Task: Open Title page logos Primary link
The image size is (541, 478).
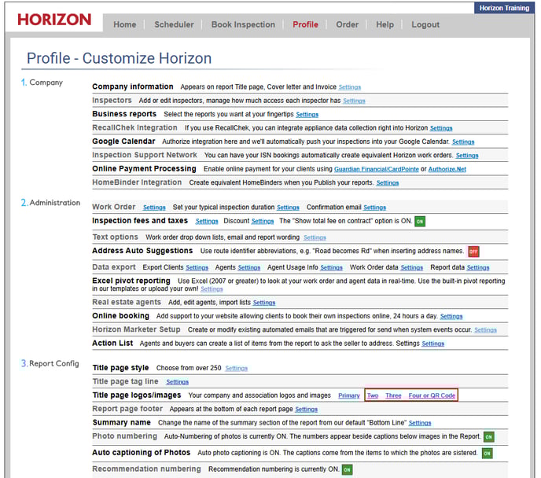Action: click(349, 395)
